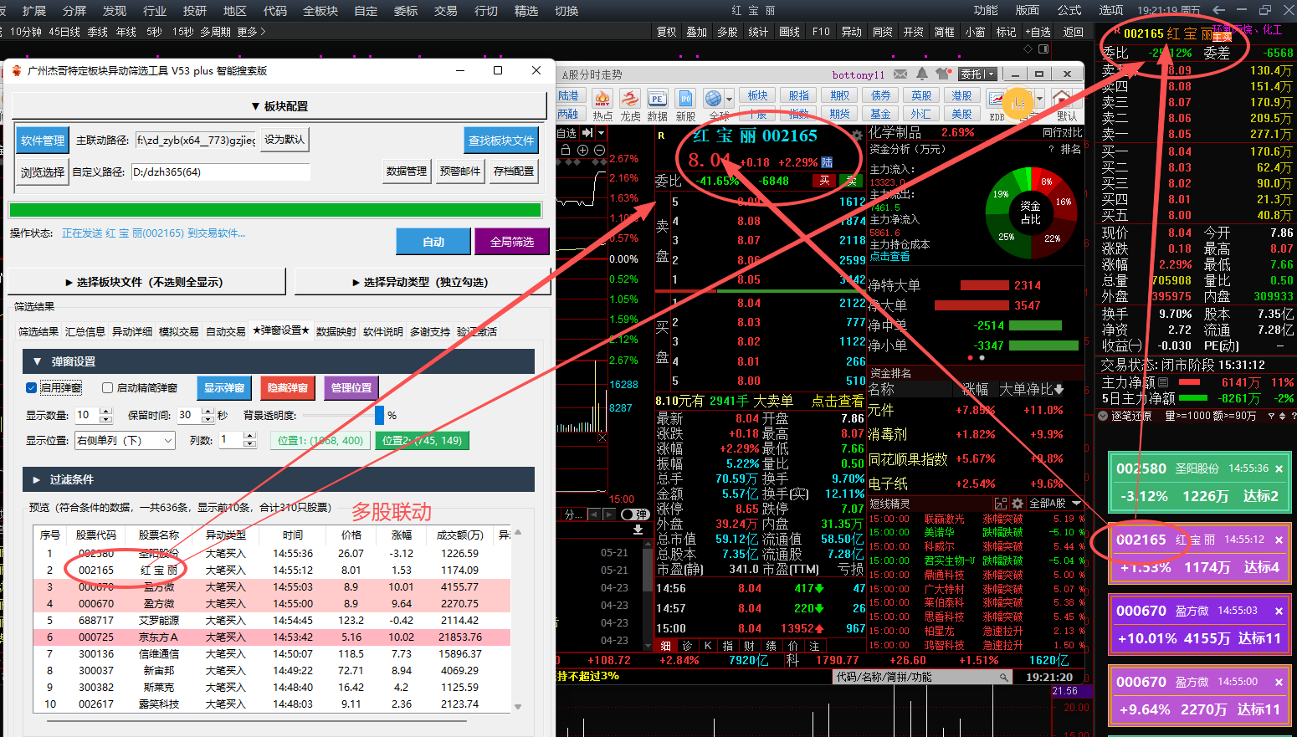Click the pop-out icon in 短线精灵 header
This screenshot has height=737, width=1297.
1001,504
